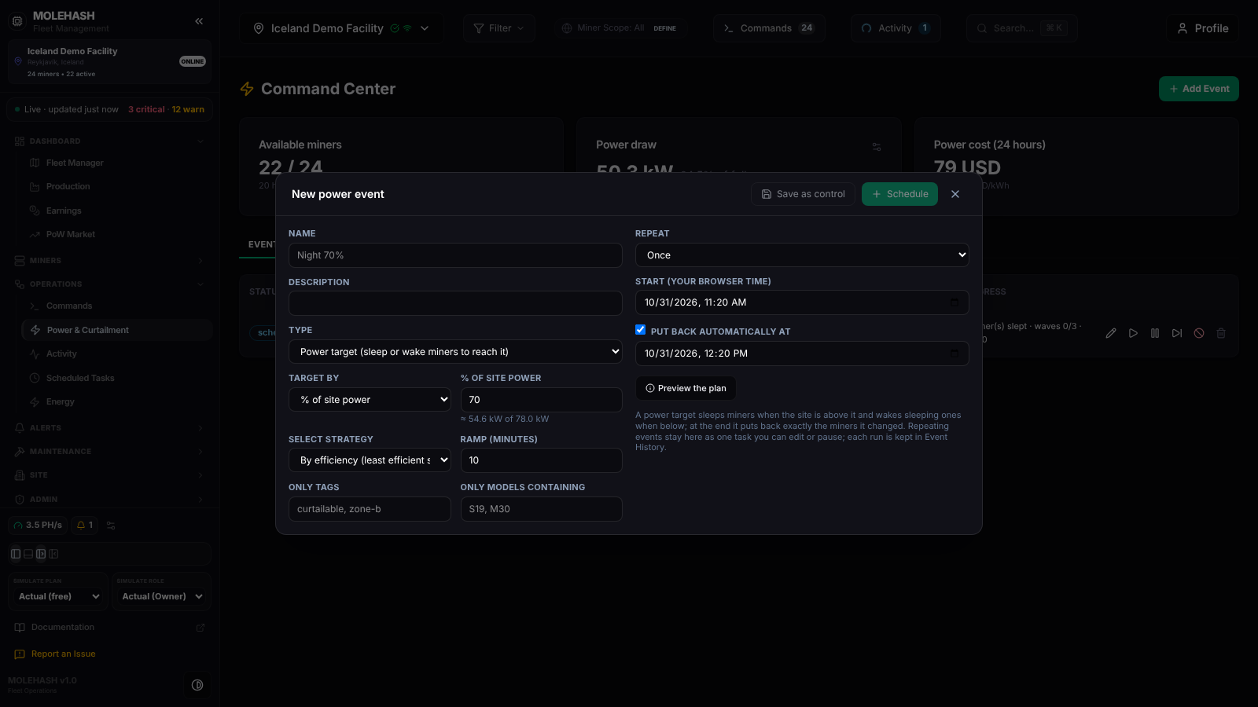Open sidebar display settings sliders icon

(111, 526)
